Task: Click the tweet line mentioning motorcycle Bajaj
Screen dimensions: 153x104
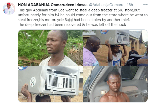Action: 74,20
